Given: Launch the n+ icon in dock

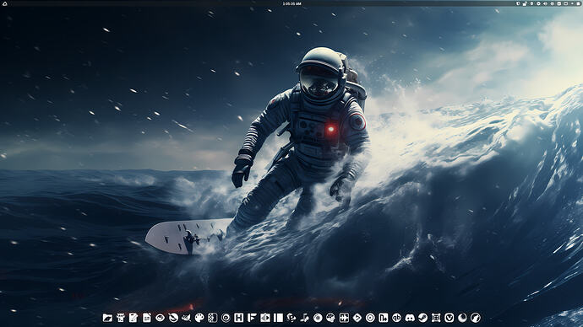Looking at the screenshot, I should [384, 318].
